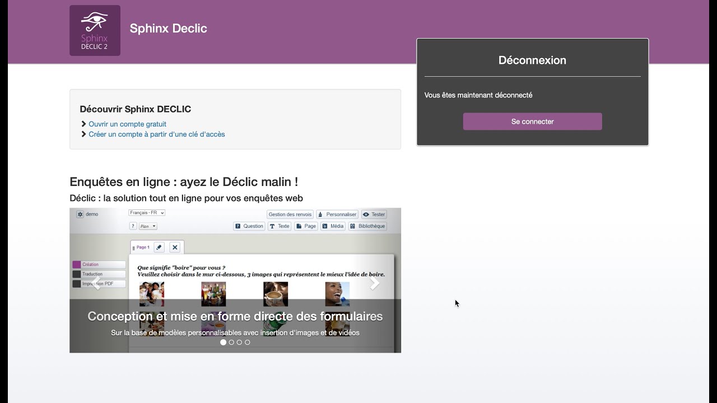The height and width of the screenshot is (403, 717).
Task: Click the Sphinx Declic 2 logo
Action: tap(95, 30)
